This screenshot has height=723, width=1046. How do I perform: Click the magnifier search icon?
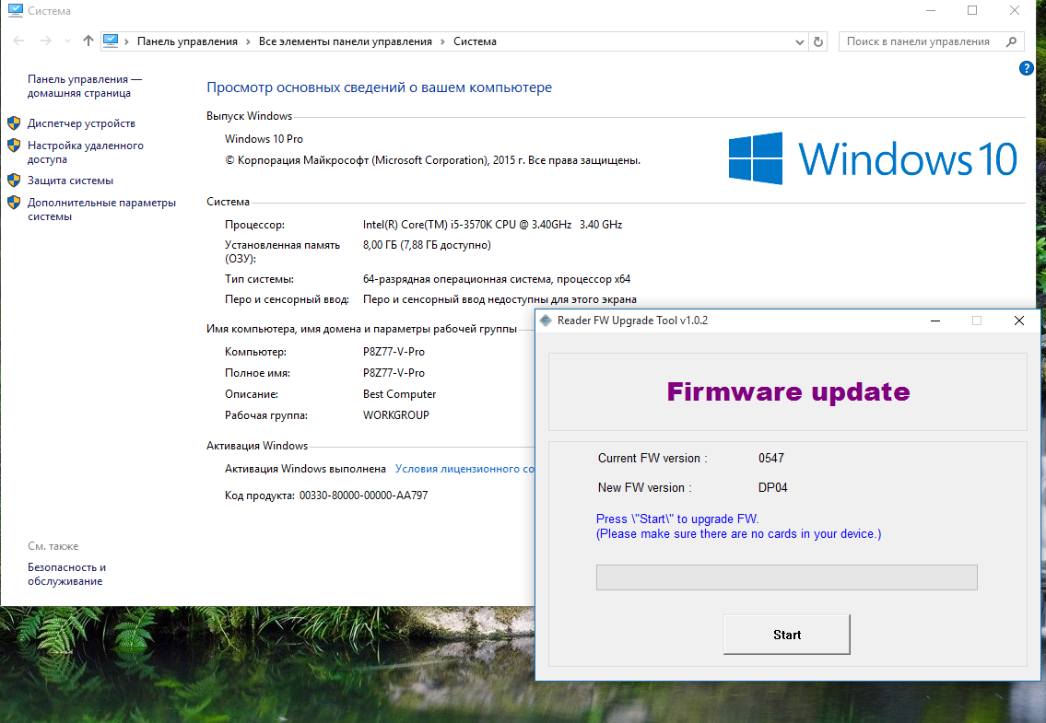1011,41
